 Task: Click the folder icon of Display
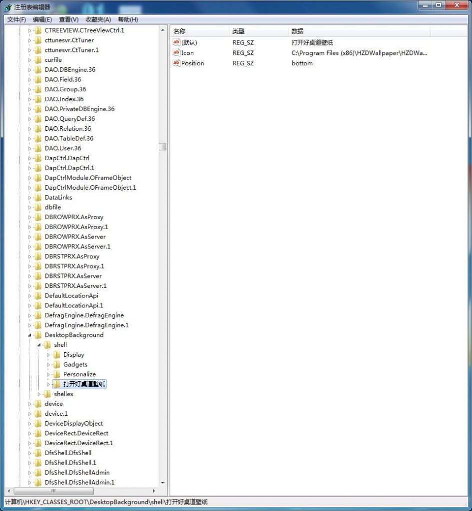click(57, 355)
